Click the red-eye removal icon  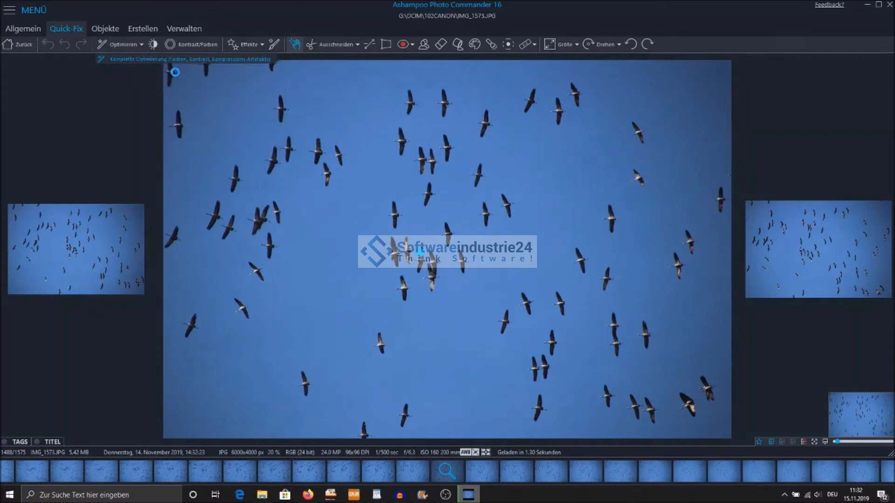point(403,44)
